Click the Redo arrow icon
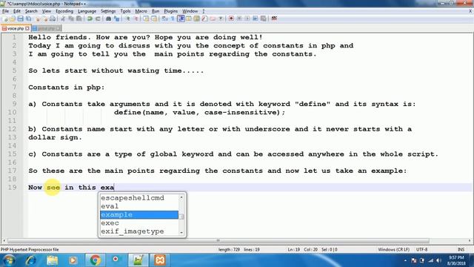 point(98,19)
